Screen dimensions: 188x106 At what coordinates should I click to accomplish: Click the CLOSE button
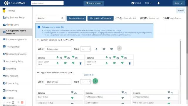181,11
